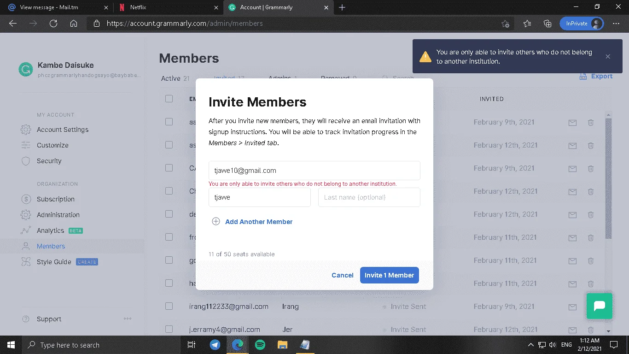Toggle the select-all checkbox in table header
This screenshot has height=354, width=629.
pos(169,99)
